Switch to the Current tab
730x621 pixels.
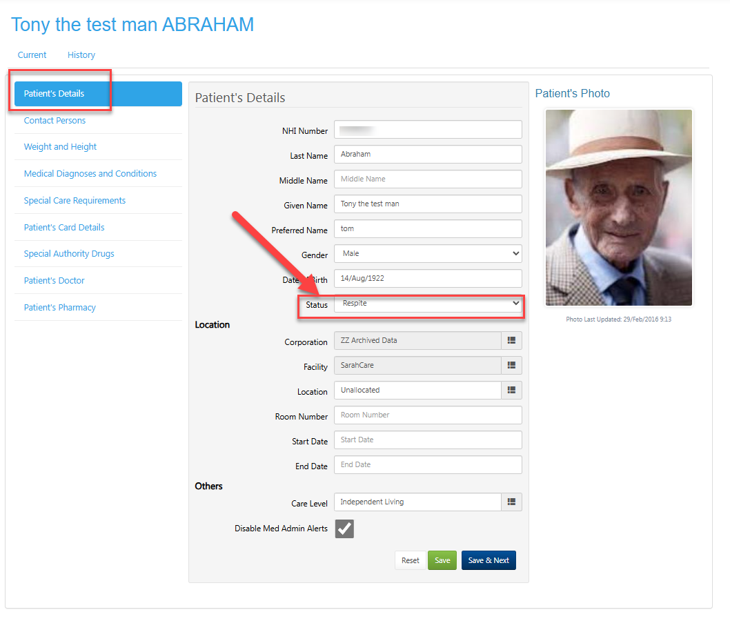tap(32, 55)
